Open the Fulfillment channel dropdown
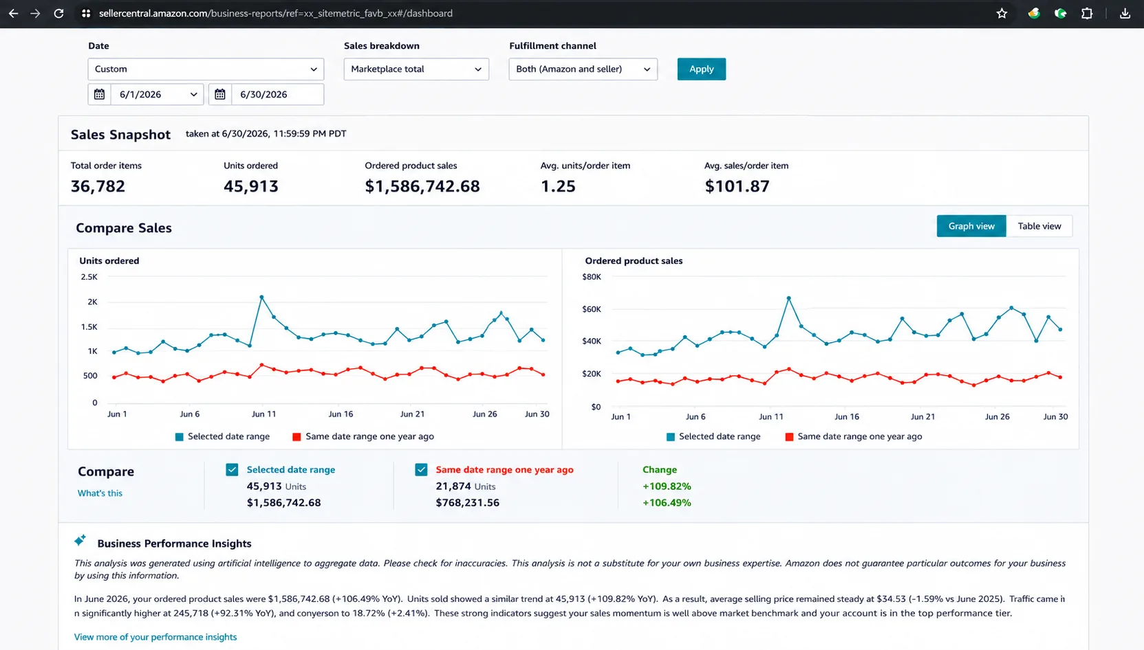Screen dimensions: 1144x650 click(x=583, y=69)
